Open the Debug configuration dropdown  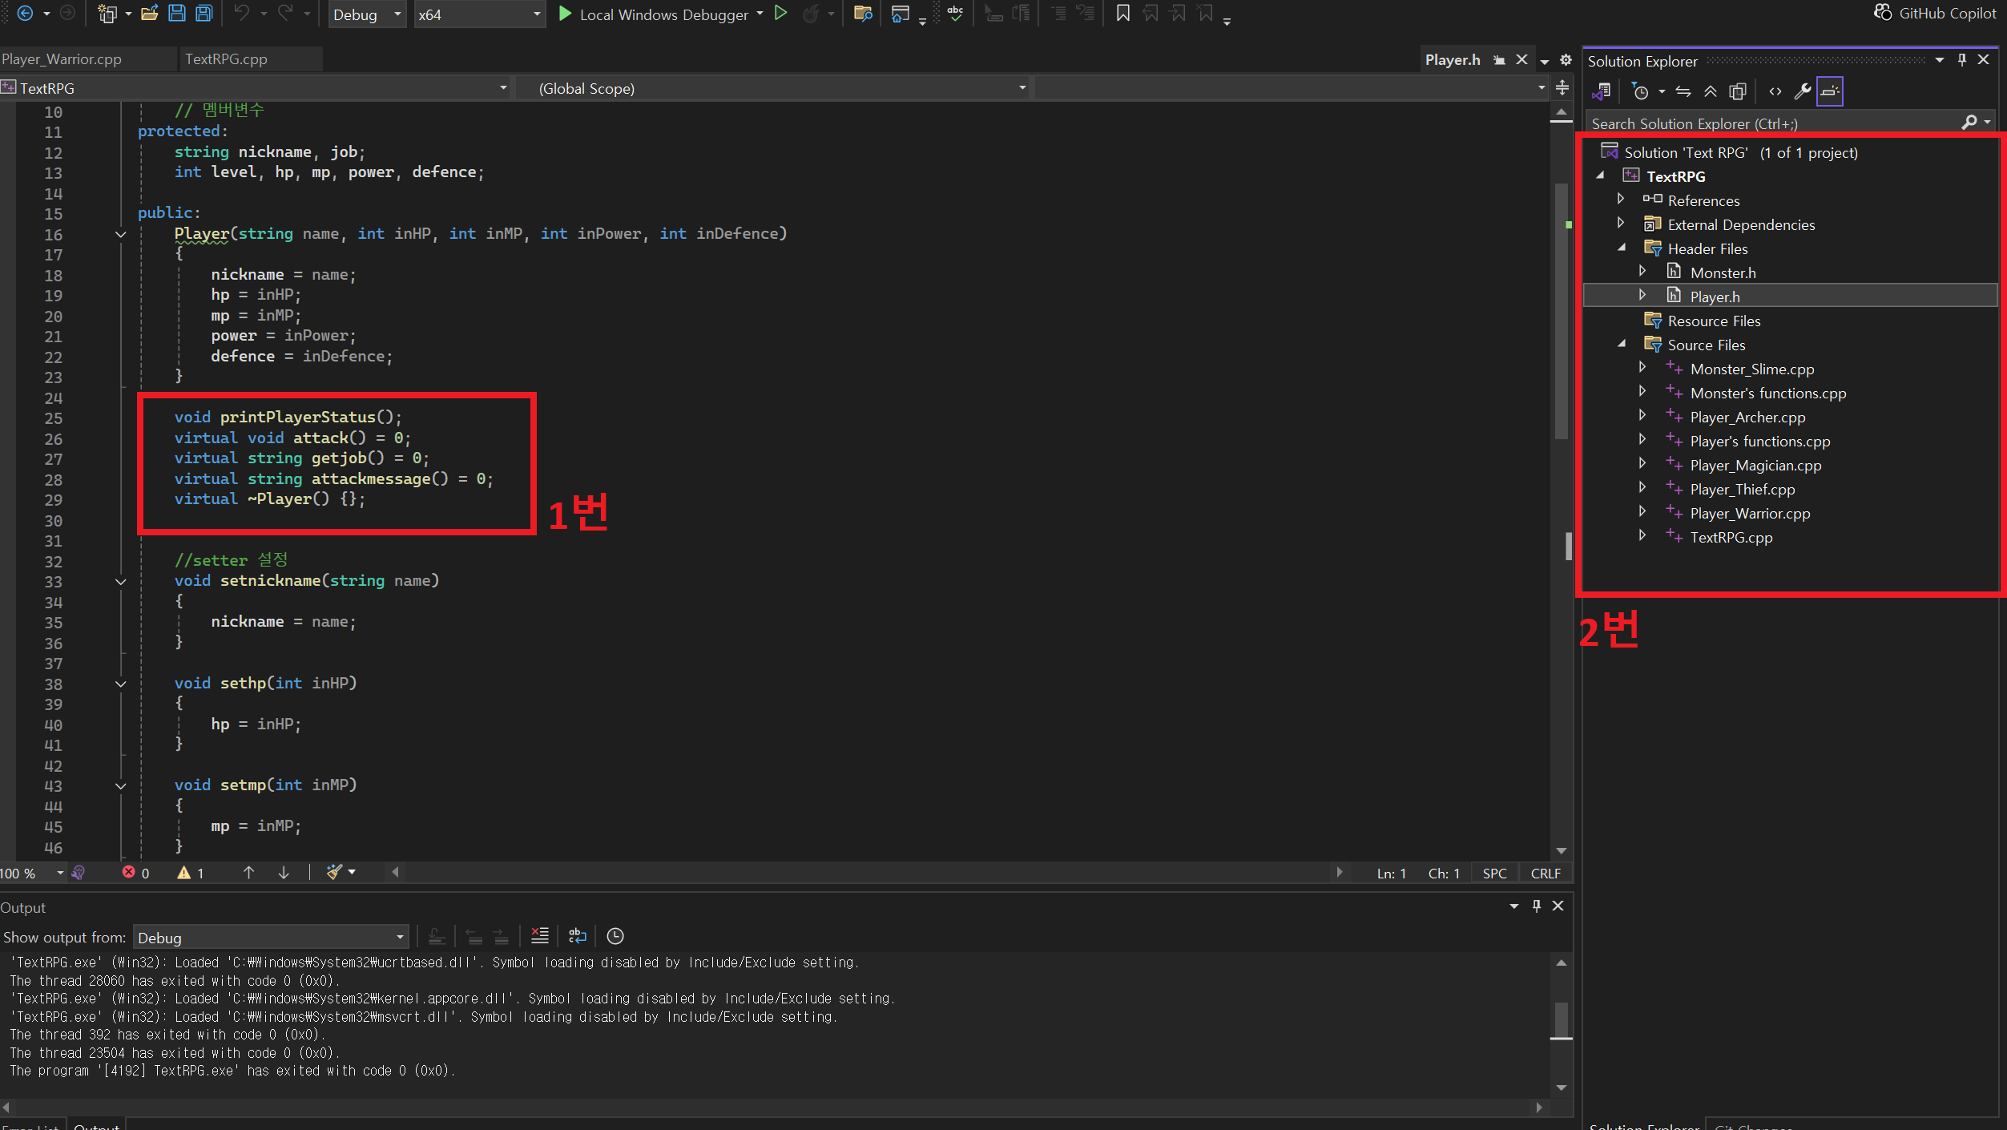click(x=367, y=14)
